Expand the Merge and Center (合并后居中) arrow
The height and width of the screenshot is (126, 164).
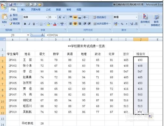[x=110, y=24]
